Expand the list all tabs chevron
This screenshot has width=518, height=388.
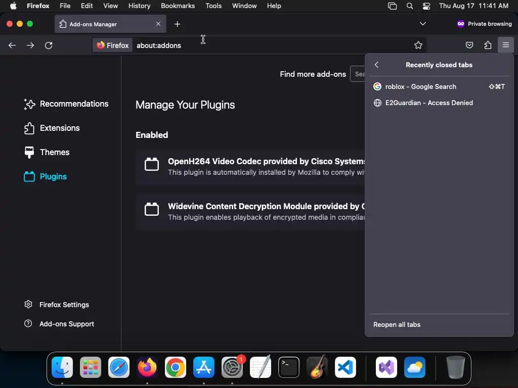click(422, 24)
